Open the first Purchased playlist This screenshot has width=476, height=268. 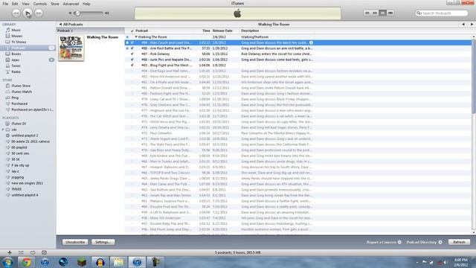(x=19, y=103)
